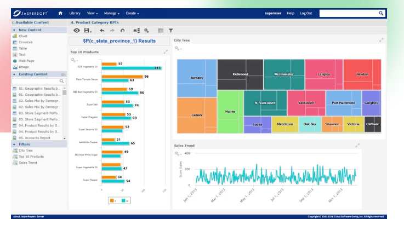Screen dimensions: 404x231
Task: Open the Filter funnel icon in toolbar
Action: click(170, 30)
